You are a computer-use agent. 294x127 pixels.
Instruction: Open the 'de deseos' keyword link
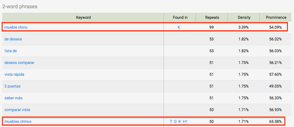(x=13, y=39)
